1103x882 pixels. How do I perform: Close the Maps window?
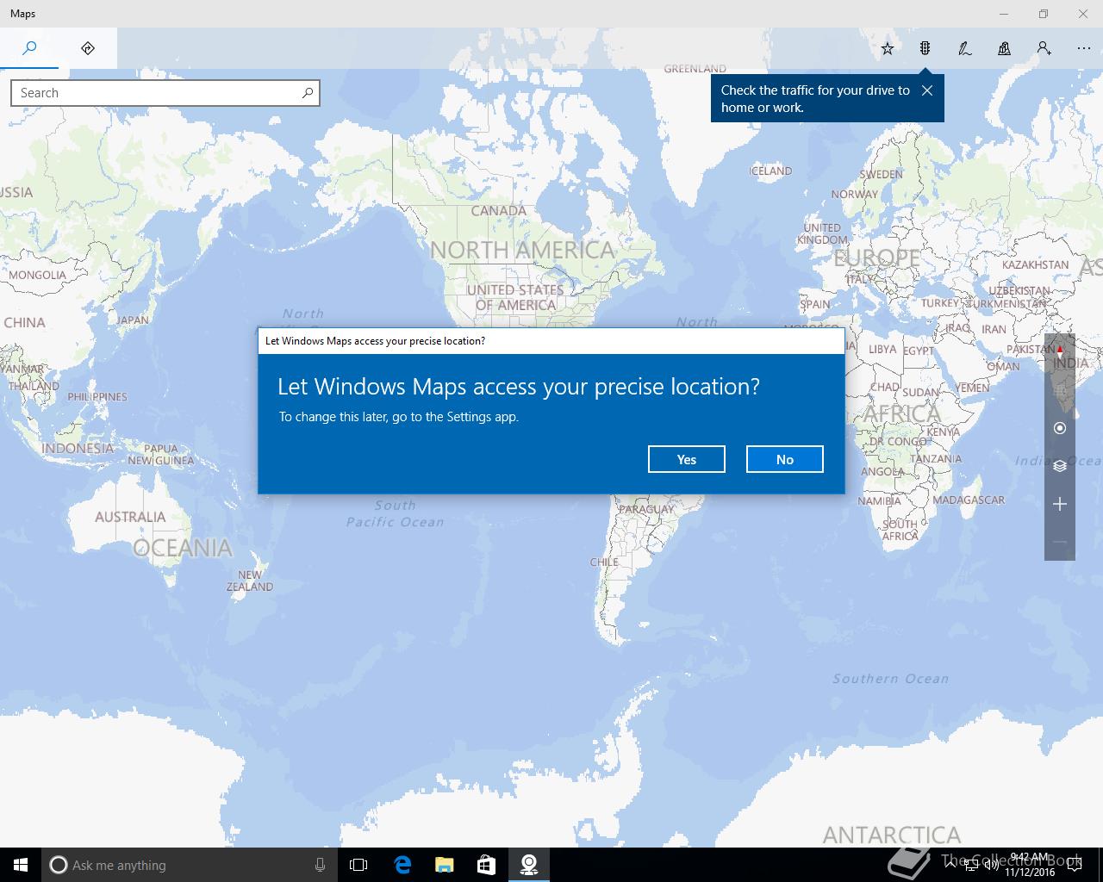coord(1083,14)
